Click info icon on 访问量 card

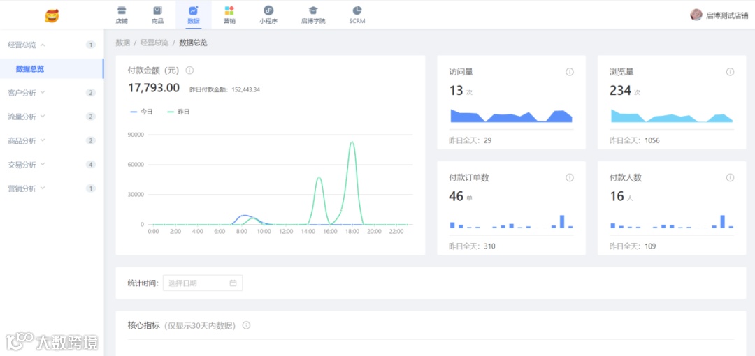570,72
